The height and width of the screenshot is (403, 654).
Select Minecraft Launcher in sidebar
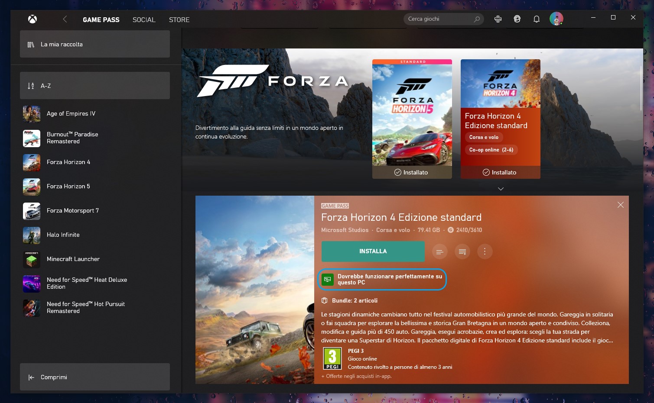click(95, 259)
